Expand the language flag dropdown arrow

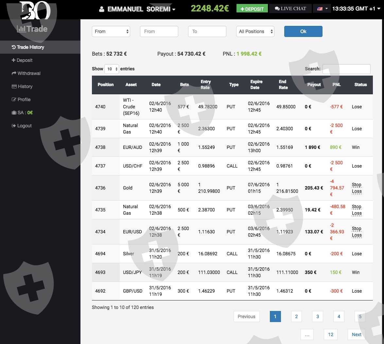(x=326, y=9)
